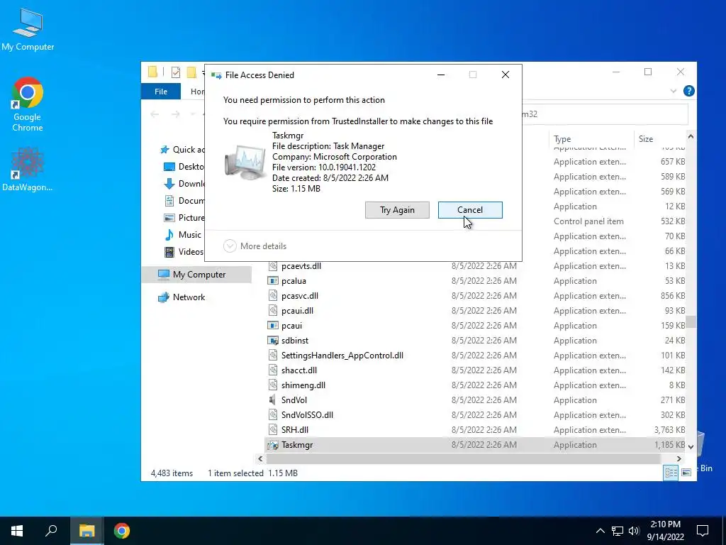Click the vertical scrollbar down arrow
This screenshot has height=545, width=726.
click(691, 447)
